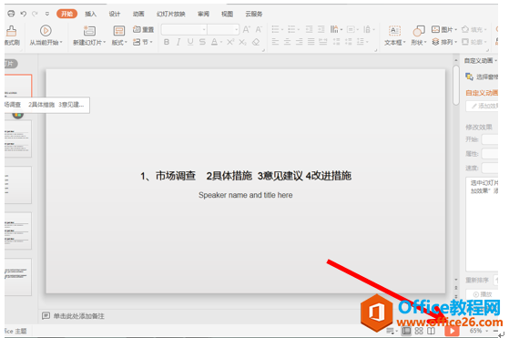Switch to the 幻灯片放映 tab
The width and height of the screenshot is (509, 338).
click(171, 14)
